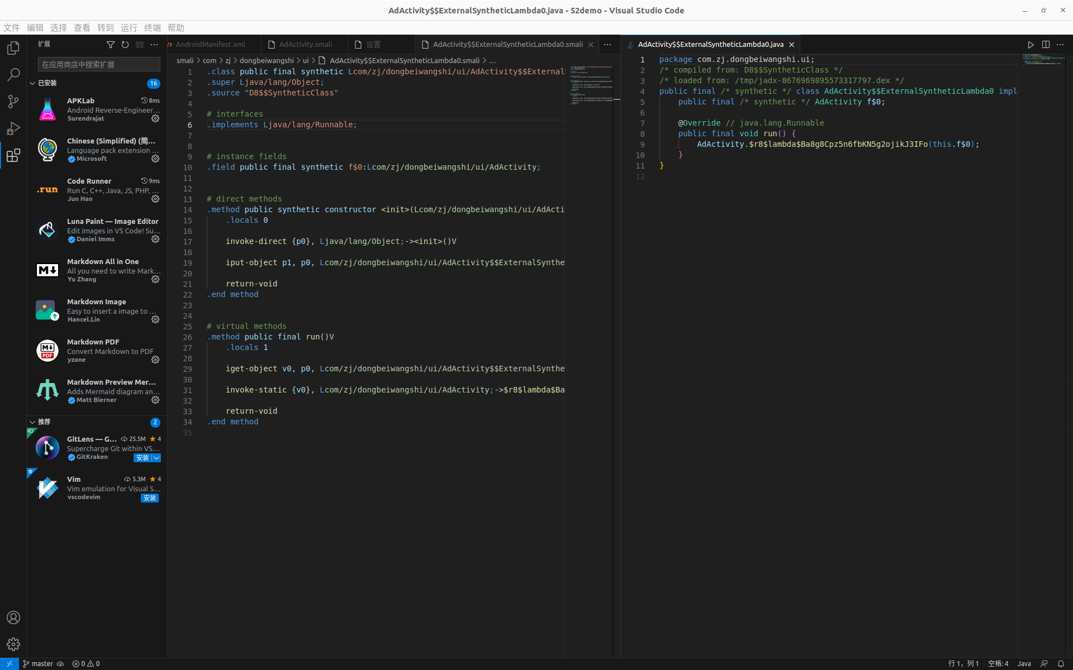Open the smali breadcrumb root
The height and width of the screenshot is (670, 1073).
(x=185, y=61)
